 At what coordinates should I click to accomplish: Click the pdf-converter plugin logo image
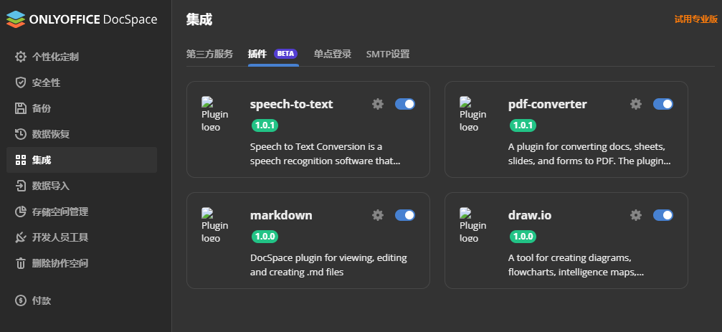pyautogui.click(x=473, y=114)
